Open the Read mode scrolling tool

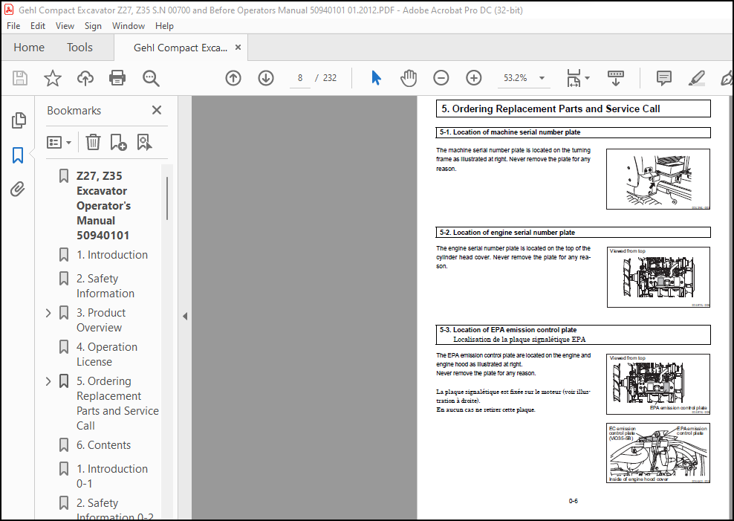[616, 78]
